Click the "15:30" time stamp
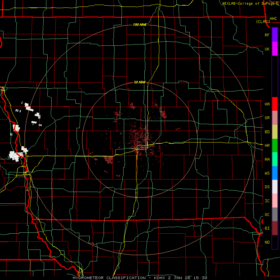The height and width of the screenshot is (280, 280). [x=200, y=278]
